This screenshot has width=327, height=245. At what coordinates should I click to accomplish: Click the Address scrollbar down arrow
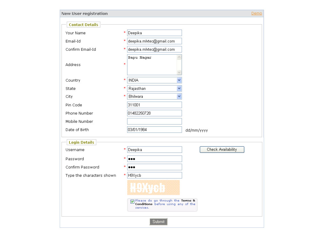click(x=179, y=72)
